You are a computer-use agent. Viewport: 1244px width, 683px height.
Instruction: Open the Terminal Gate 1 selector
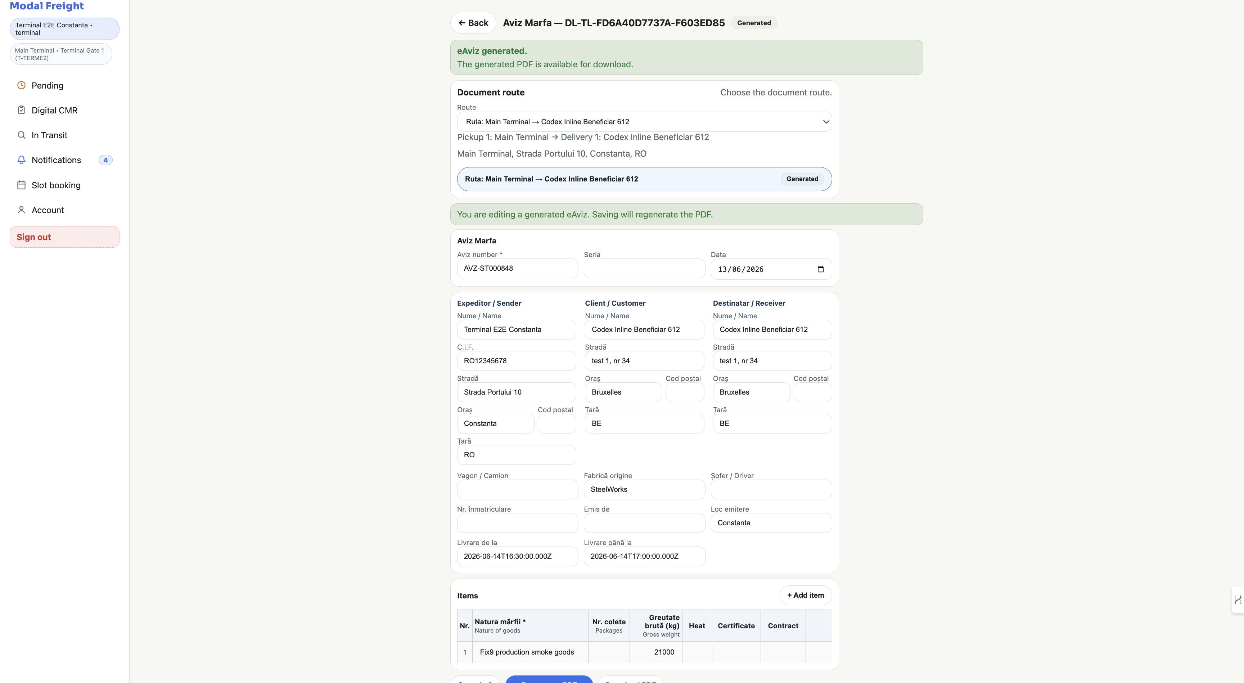coord(61,54)
